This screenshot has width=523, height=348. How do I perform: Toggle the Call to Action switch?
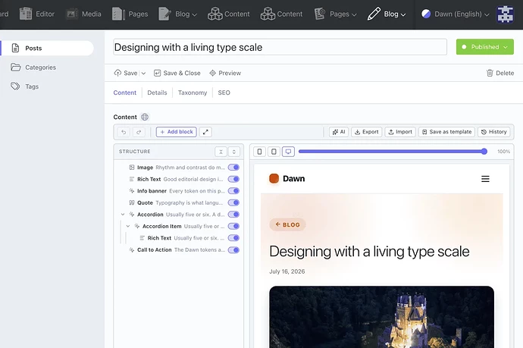tap(233, 250)
